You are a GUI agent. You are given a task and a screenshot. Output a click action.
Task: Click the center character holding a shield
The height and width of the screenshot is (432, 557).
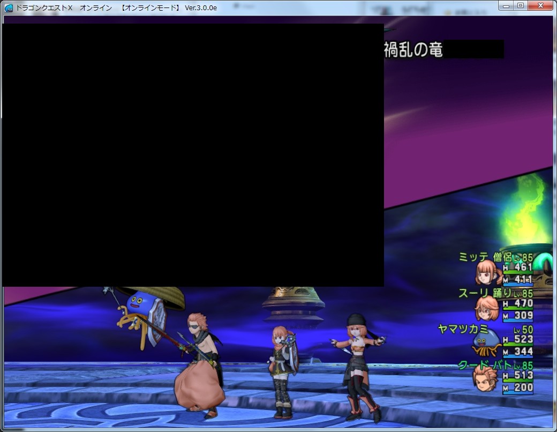tap(283, 371)
